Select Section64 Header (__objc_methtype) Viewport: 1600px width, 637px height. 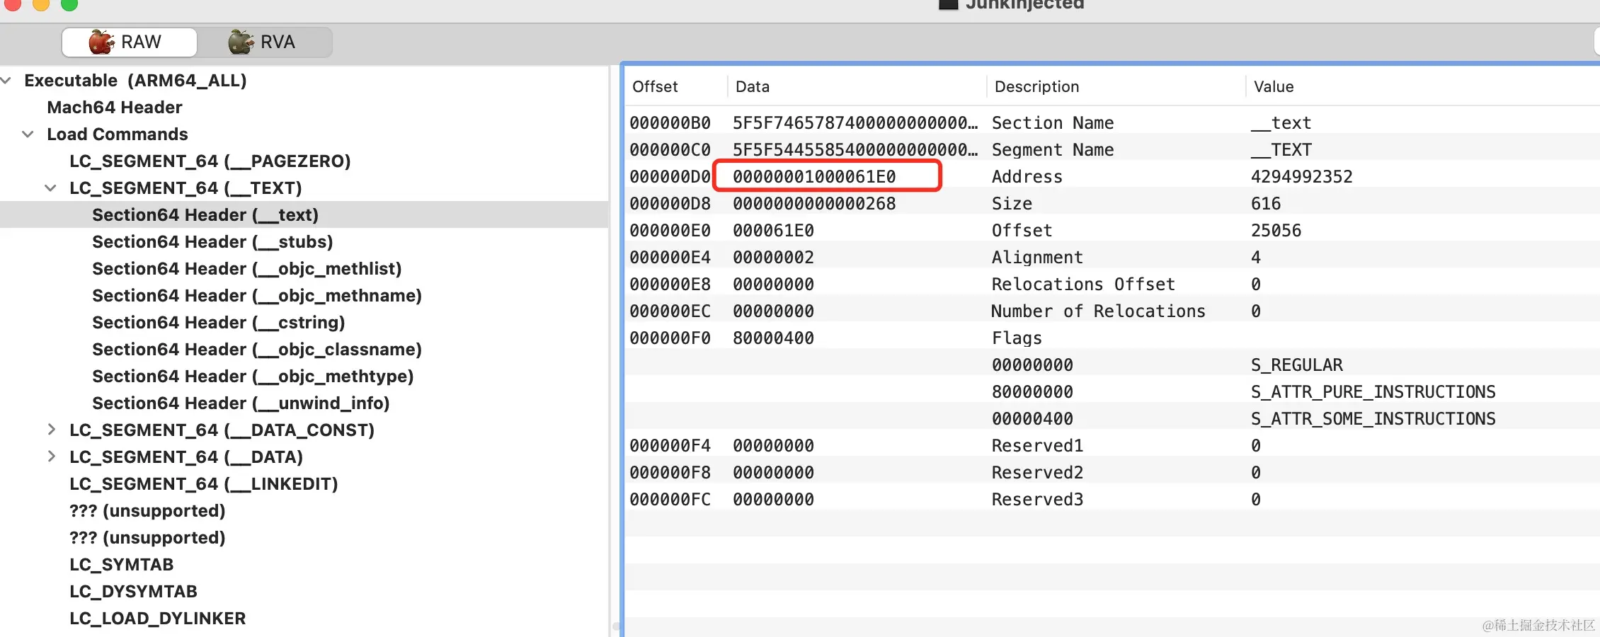click(x=253, y=377)
